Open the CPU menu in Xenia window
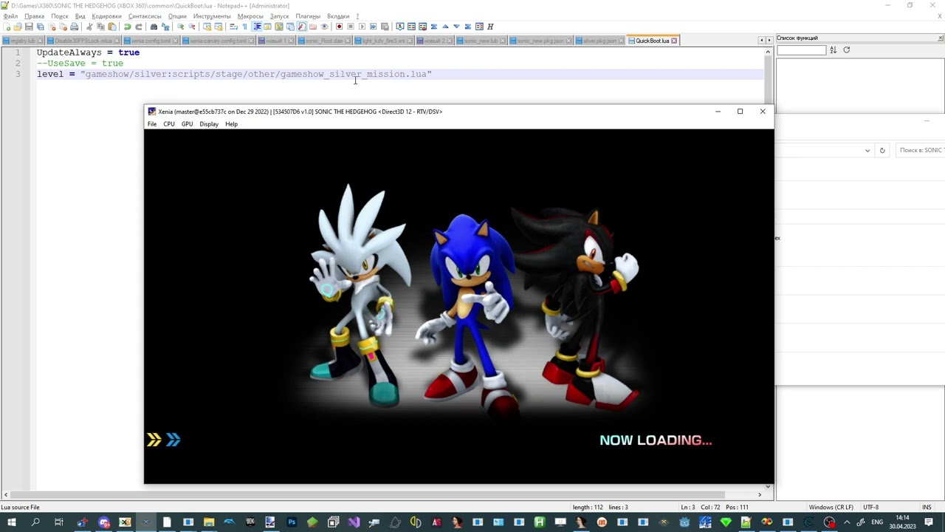Image resolution: width=945 pixels, height=532 pixels. click(169, 124)
